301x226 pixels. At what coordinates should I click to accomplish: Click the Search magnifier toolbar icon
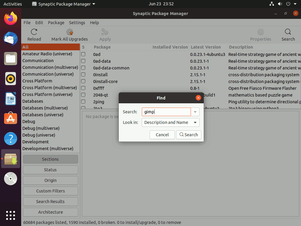point(288,32)
